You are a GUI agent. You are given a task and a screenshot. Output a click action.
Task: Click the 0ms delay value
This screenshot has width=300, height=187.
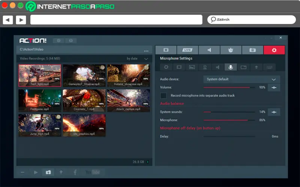[x=275, y=137]
